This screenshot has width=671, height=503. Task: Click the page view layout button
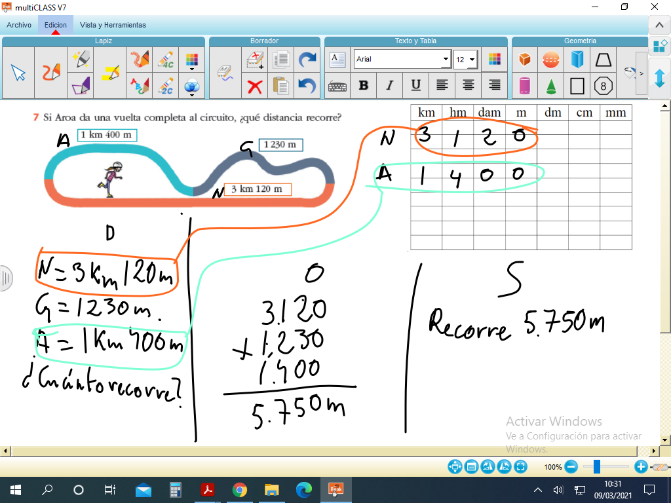coord(471,466)
